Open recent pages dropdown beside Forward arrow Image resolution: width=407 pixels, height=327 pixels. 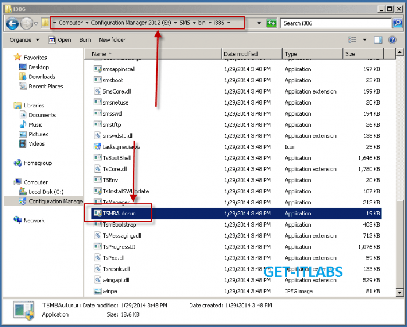[36, 23]
